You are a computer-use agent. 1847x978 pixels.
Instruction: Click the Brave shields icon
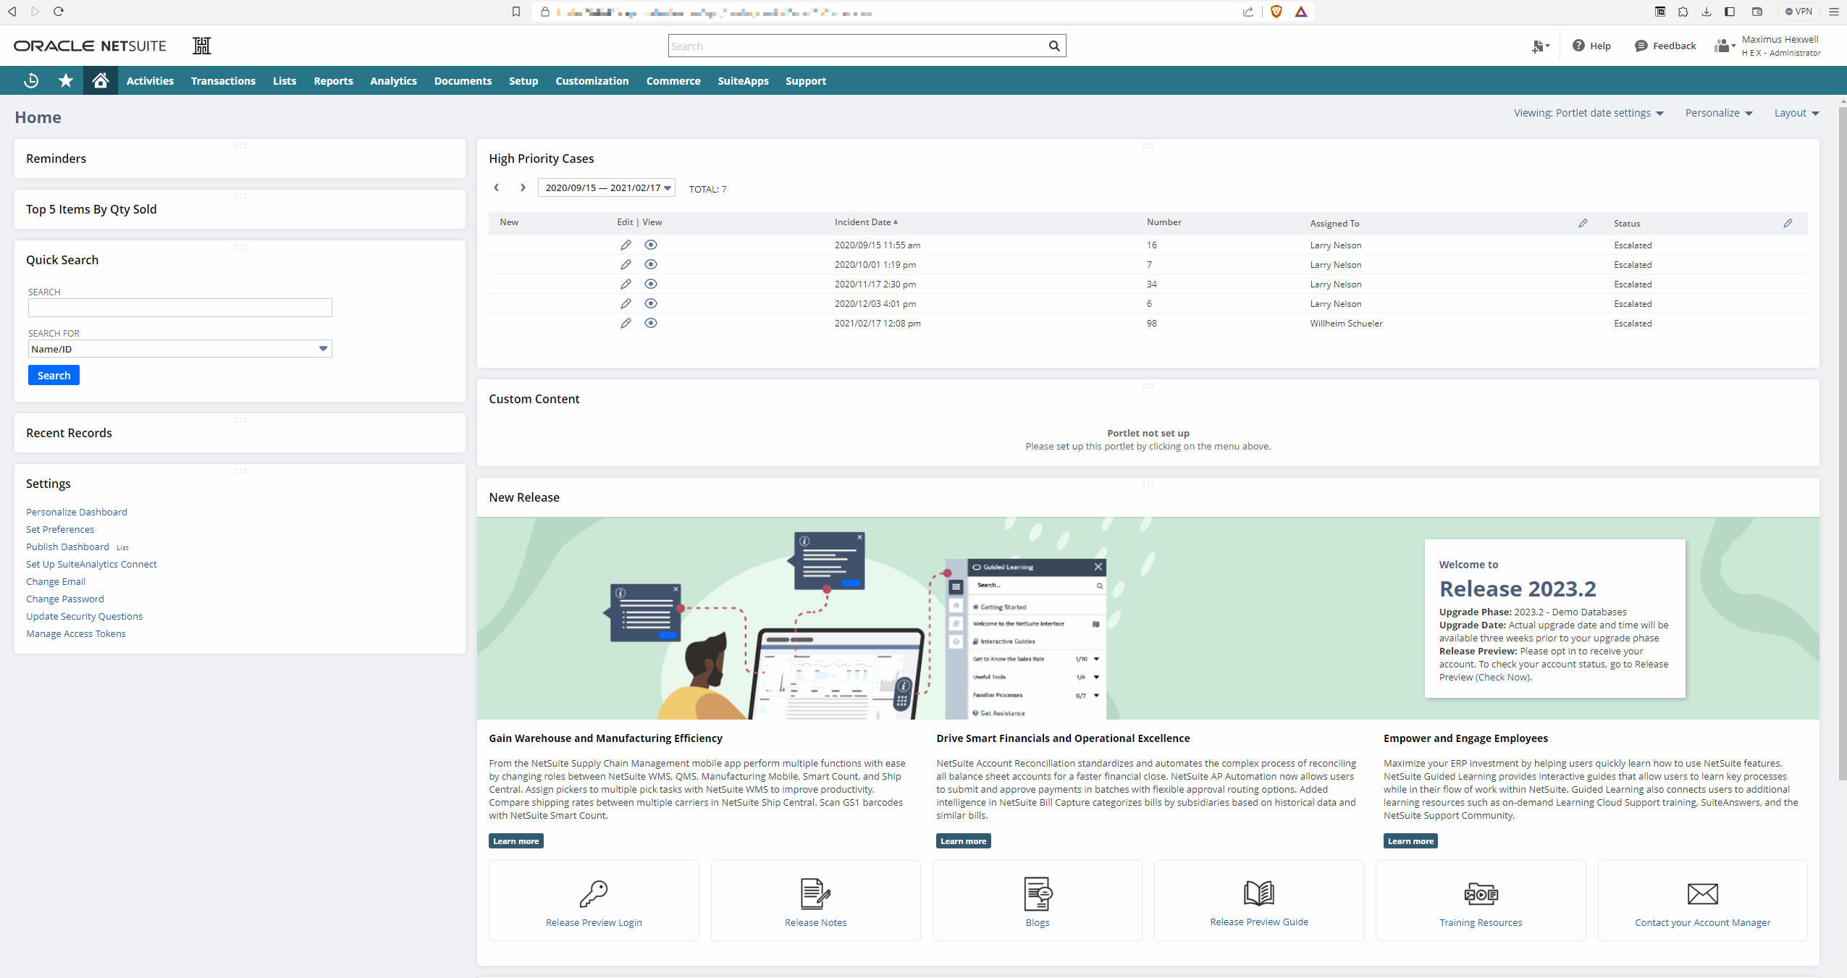[x=1276, y=12]
